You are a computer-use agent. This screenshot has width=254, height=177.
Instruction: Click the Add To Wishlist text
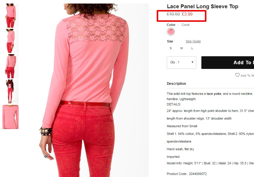tap(247, 75)
